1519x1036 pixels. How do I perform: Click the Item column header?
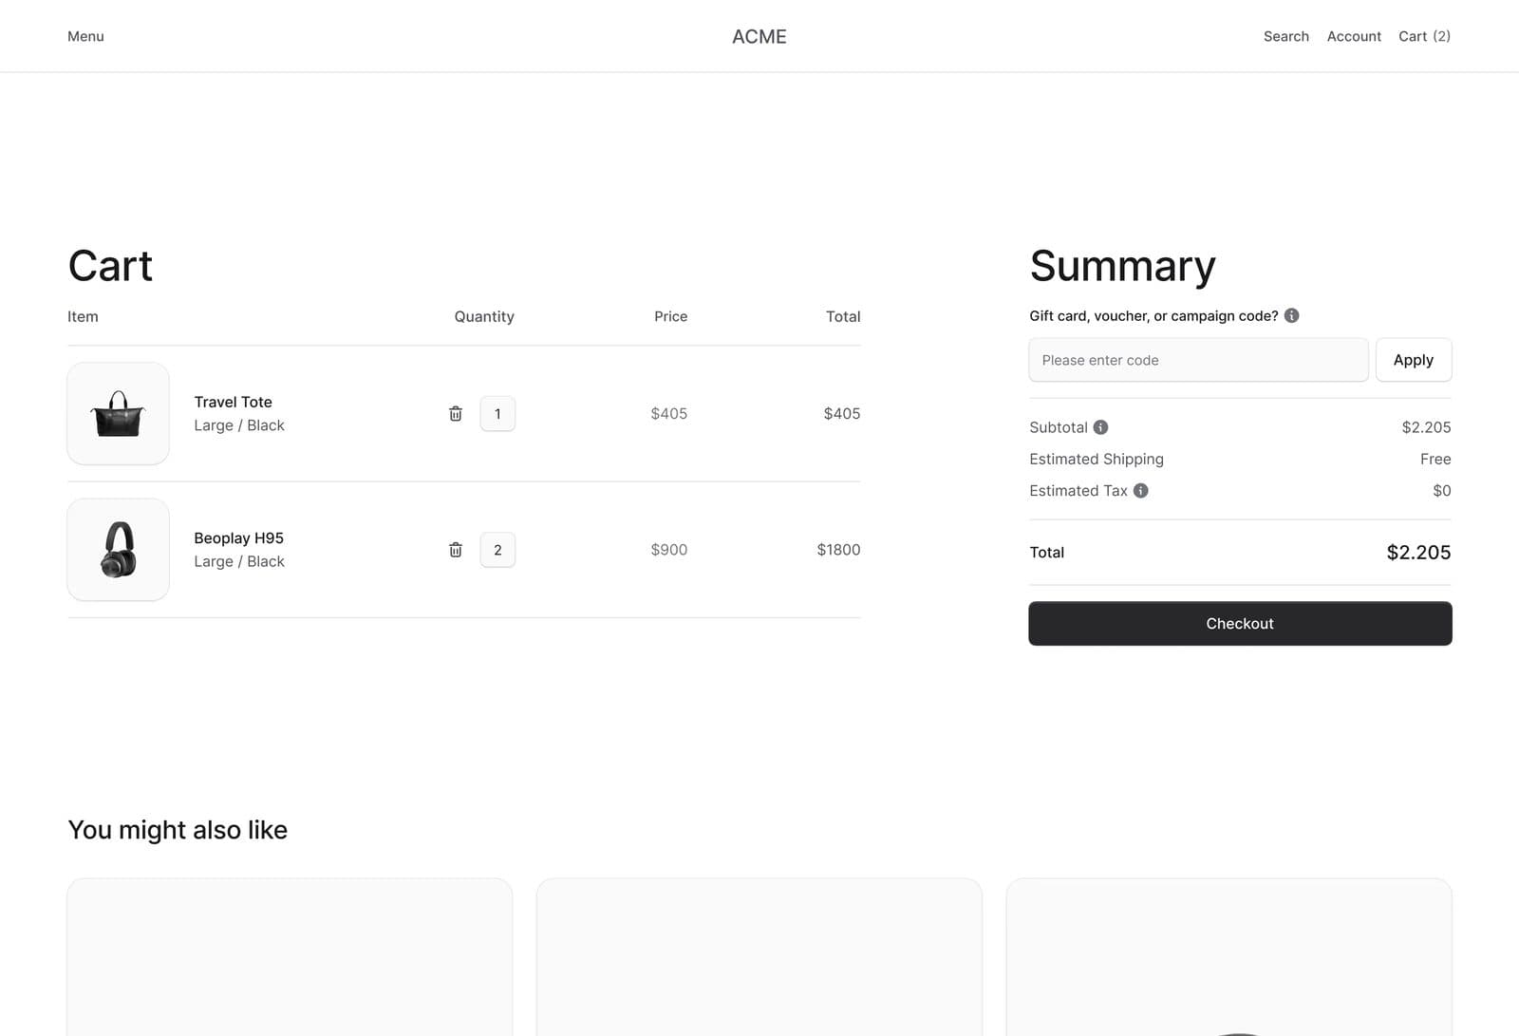[x=83, y=316]
